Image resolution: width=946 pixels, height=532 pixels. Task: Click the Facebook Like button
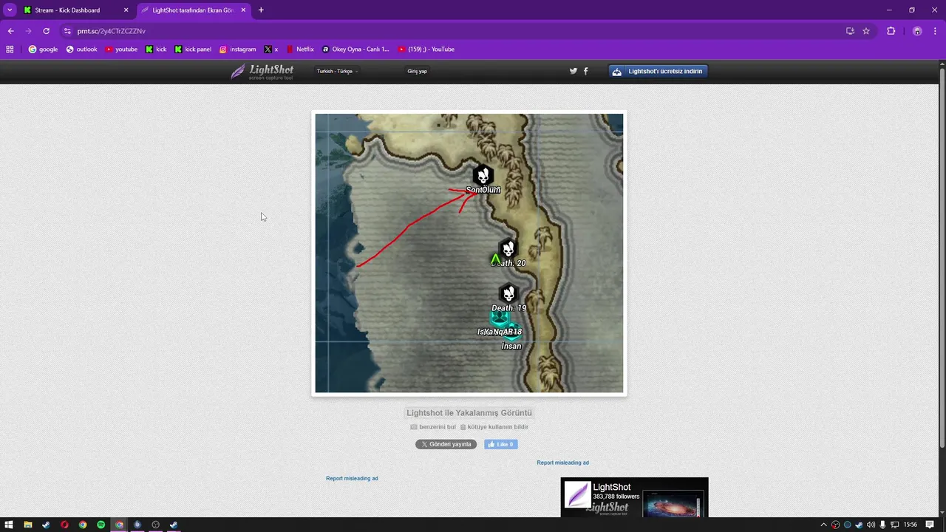(x=501, y=445)
